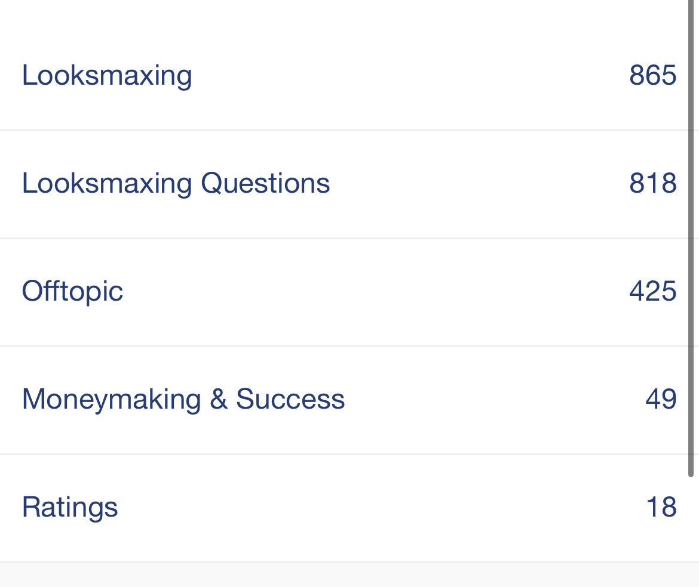The image size is (699, 587).
Task: Open Moneymaking & Success category
Action: [183, 399]
